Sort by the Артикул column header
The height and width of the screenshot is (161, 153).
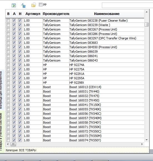[33, 14]
